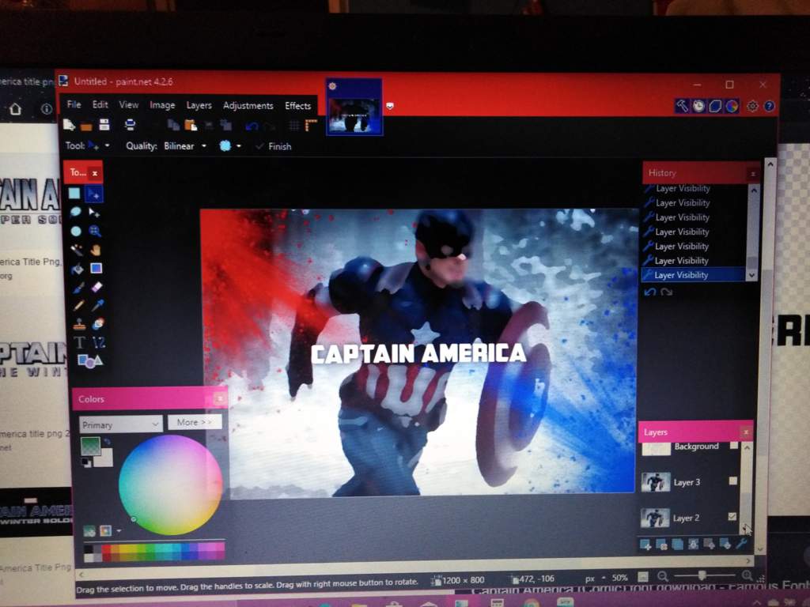Open the File menu

click(x=74, y=104)
